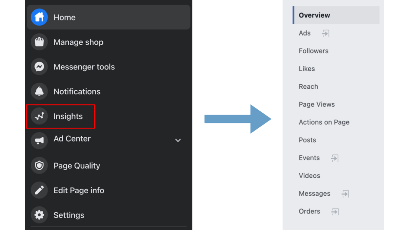
Task: Open the Reach report
Action: click(x=308, y=86)
